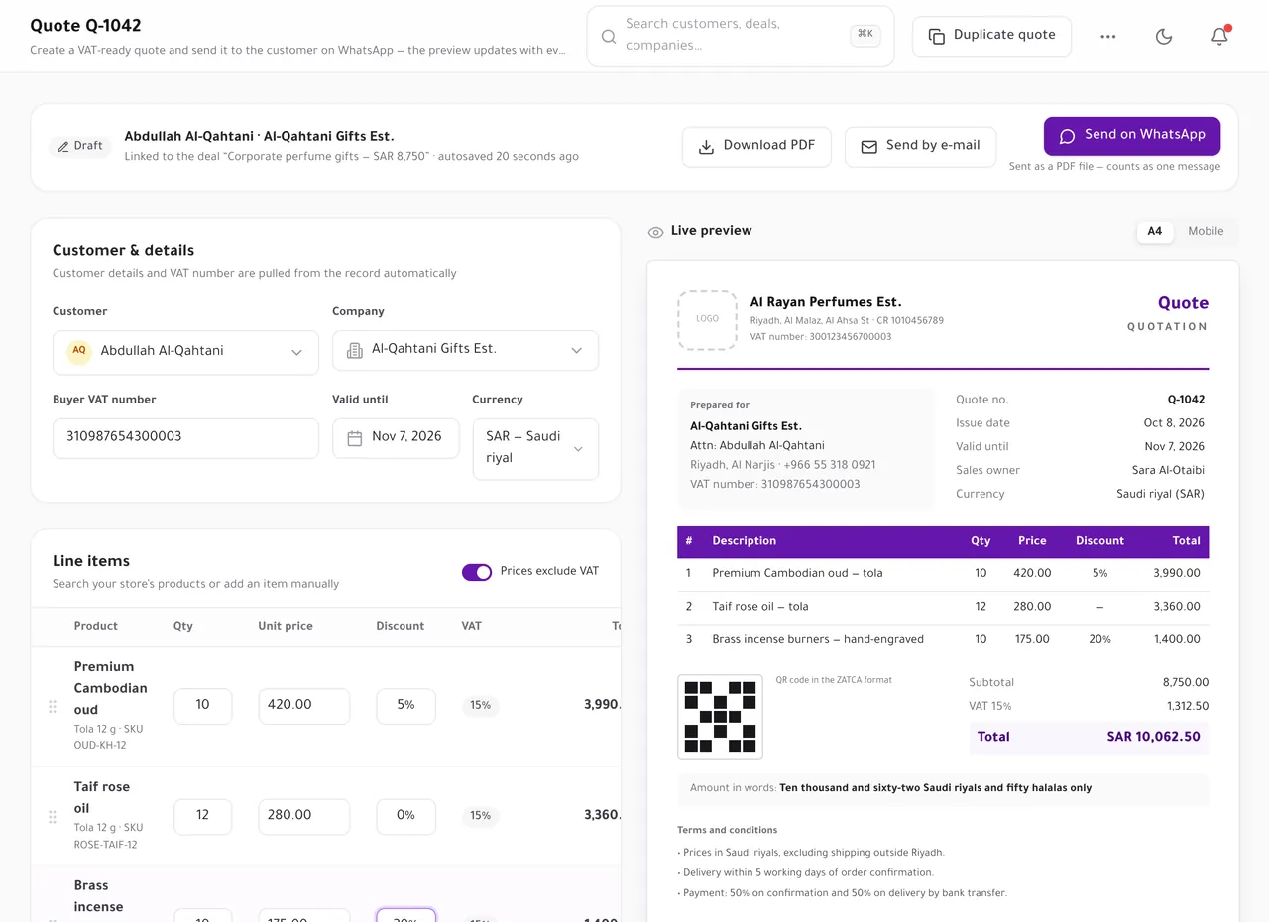Image resolution: width=1269 pixels, height=922 pixels.
Task: Select the A4 preview tab
Action: click(1155, 231)
